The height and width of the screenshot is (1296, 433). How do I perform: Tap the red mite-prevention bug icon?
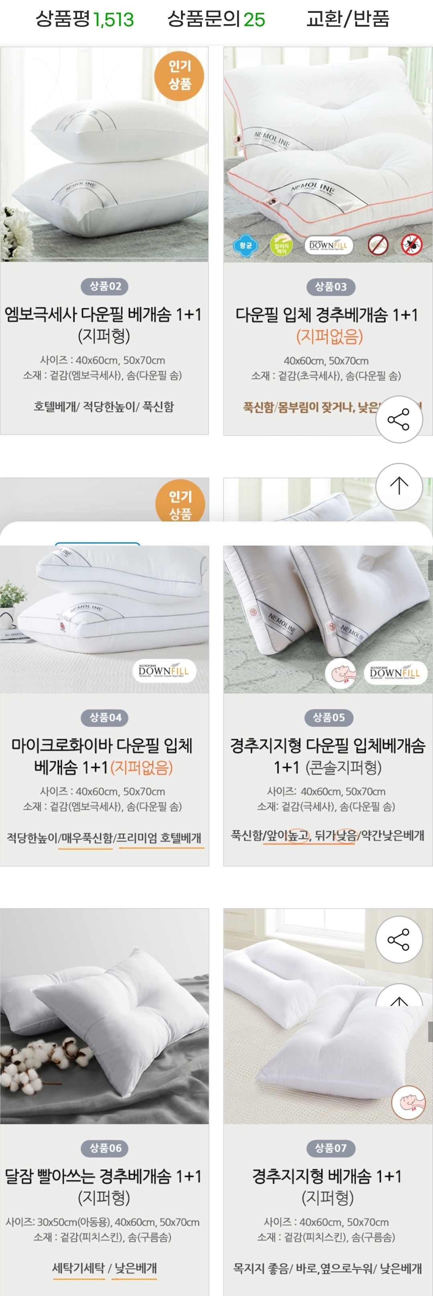pos(411,245)
